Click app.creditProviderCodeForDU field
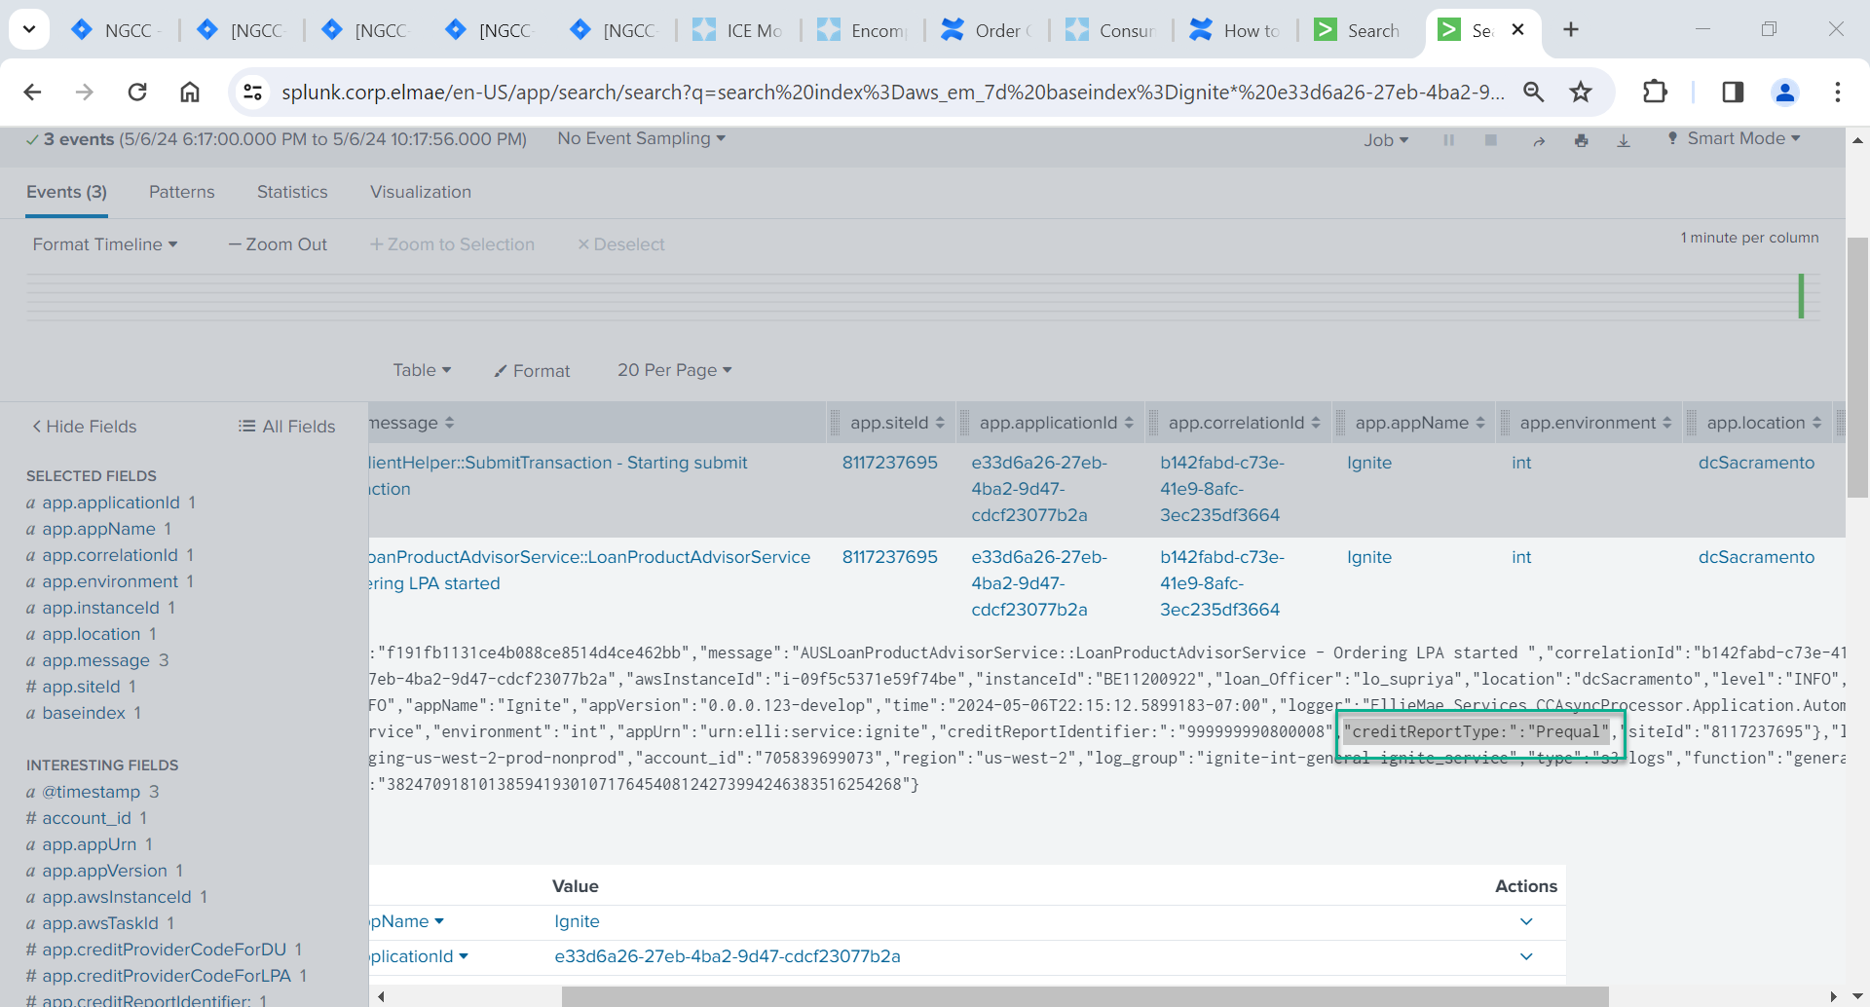This screenshot has height=1007, width=1870. click(165, 950)
